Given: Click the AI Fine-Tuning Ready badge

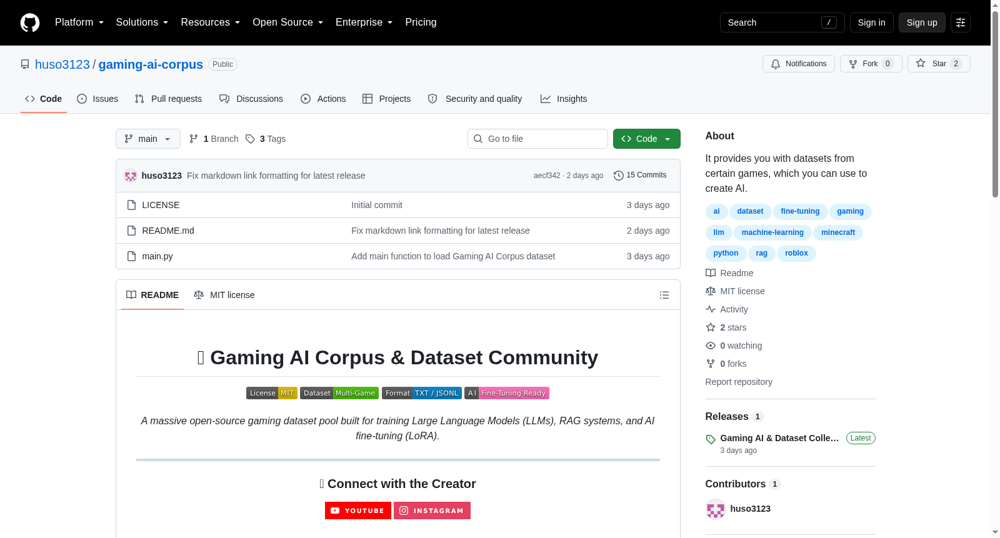Looking at the screenshot, I should click(x=507, y=393).
